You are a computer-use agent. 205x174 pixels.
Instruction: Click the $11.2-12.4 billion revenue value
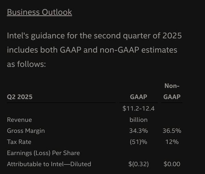[138, 114]
